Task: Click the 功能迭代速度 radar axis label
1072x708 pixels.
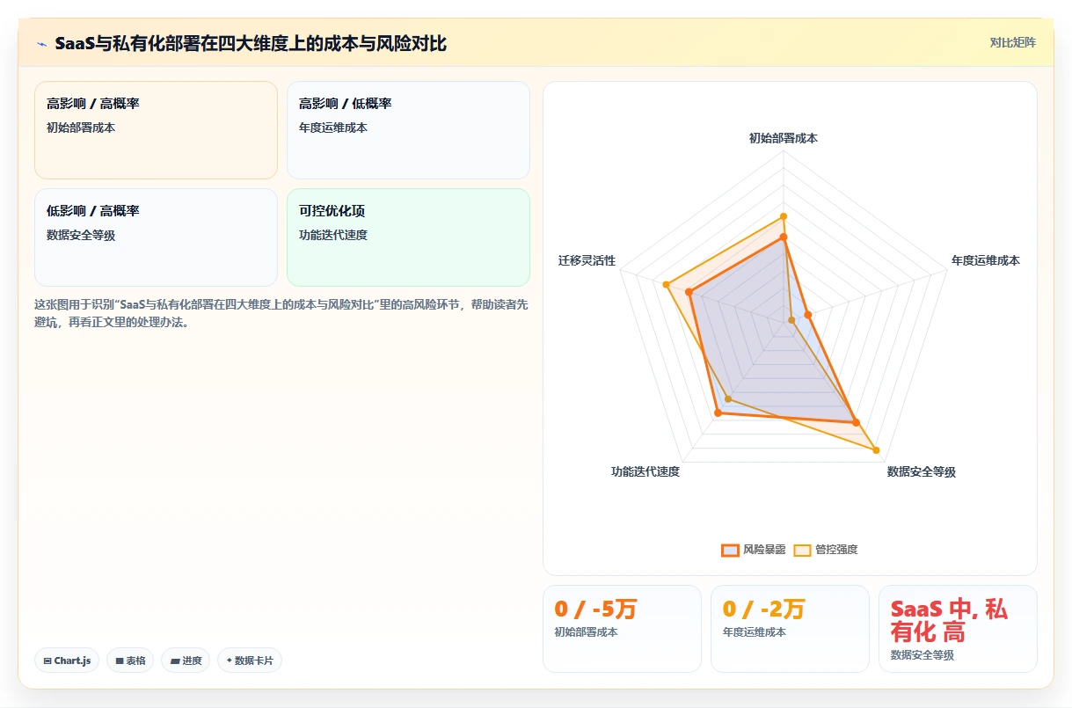Action: pyautogui.click(x=645, y=472)
